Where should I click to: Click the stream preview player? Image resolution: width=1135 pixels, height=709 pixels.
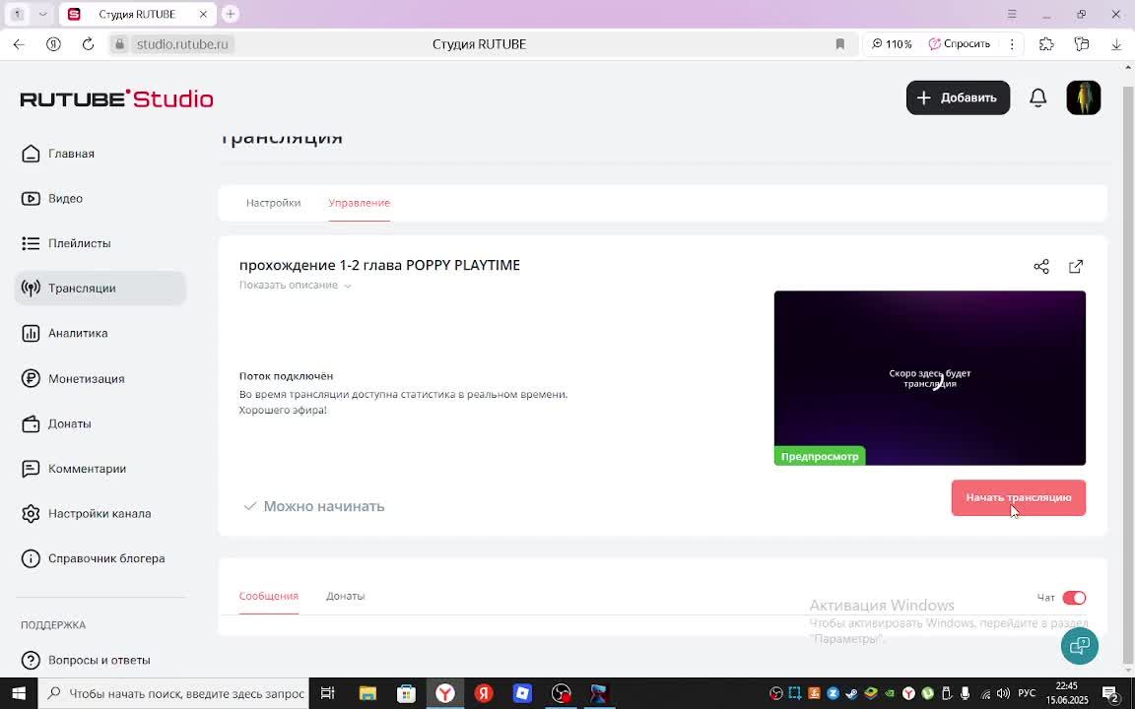[x=929, y=378]
